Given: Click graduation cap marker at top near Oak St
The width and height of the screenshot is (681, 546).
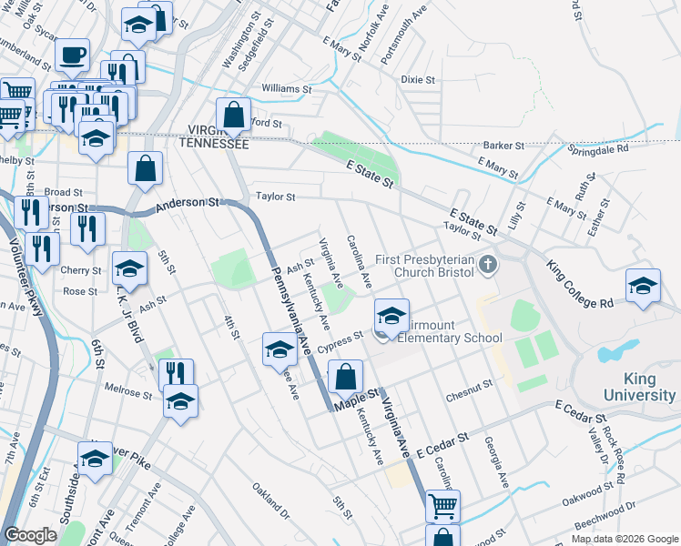Looking at the screenshot, I should [x=138, y=25].
